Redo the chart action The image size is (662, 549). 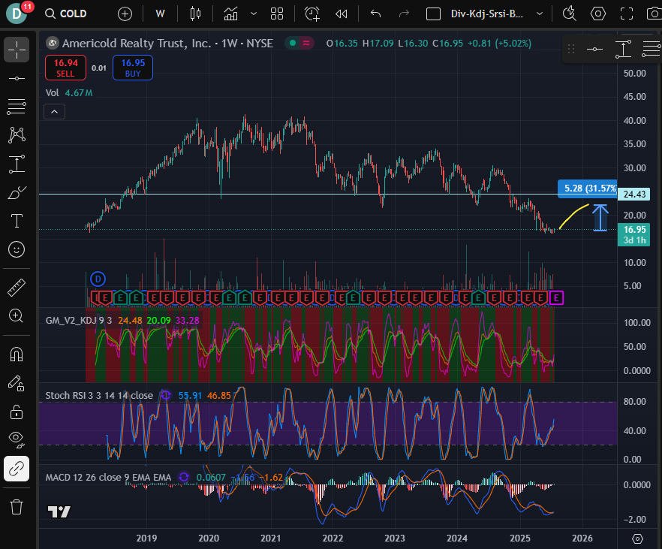[x=404, y=14]
